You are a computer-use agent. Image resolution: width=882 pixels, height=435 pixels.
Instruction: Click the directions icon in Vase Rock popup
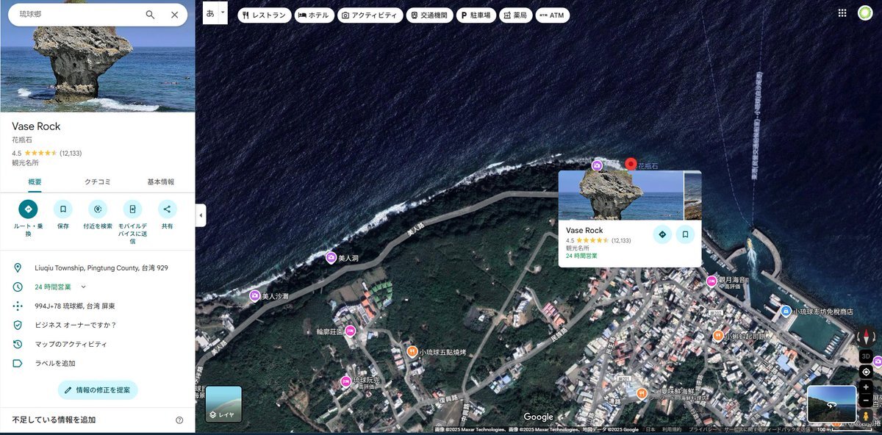click(662, 234)
